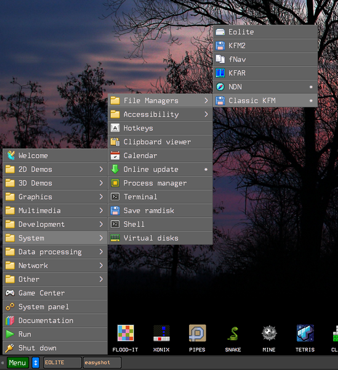Click the Hotkeys keyboard letter icon
This screenshot has height=370, width=338.
pos(115,128)
